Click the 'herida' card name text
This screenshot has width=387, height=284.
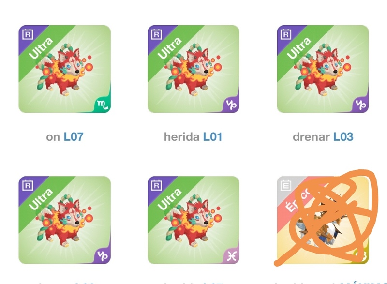click(182, 137)
